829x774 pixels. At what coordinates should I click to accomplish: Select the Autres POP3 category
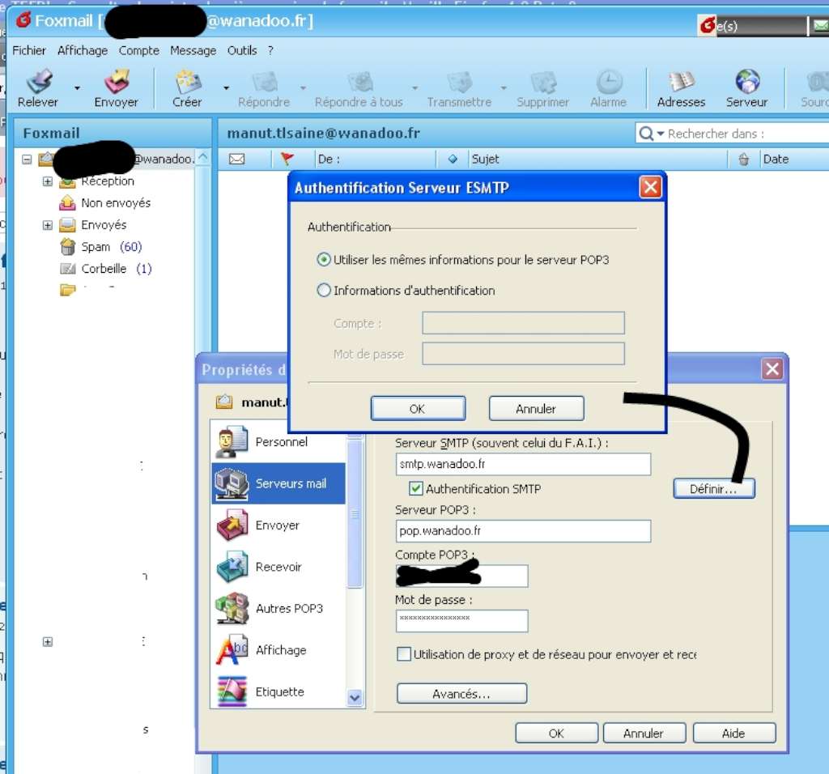coord(278,609)
